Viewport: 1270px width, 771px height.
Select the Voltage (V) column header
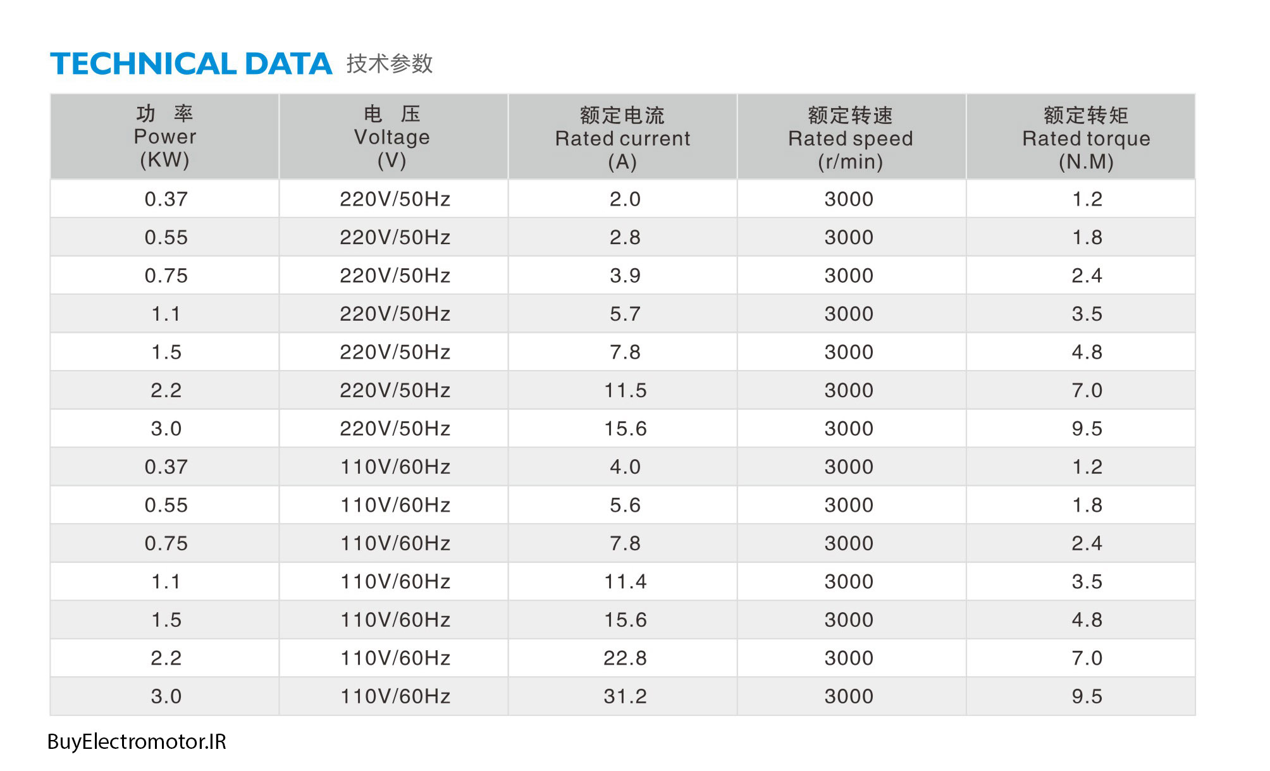point(393,137)
